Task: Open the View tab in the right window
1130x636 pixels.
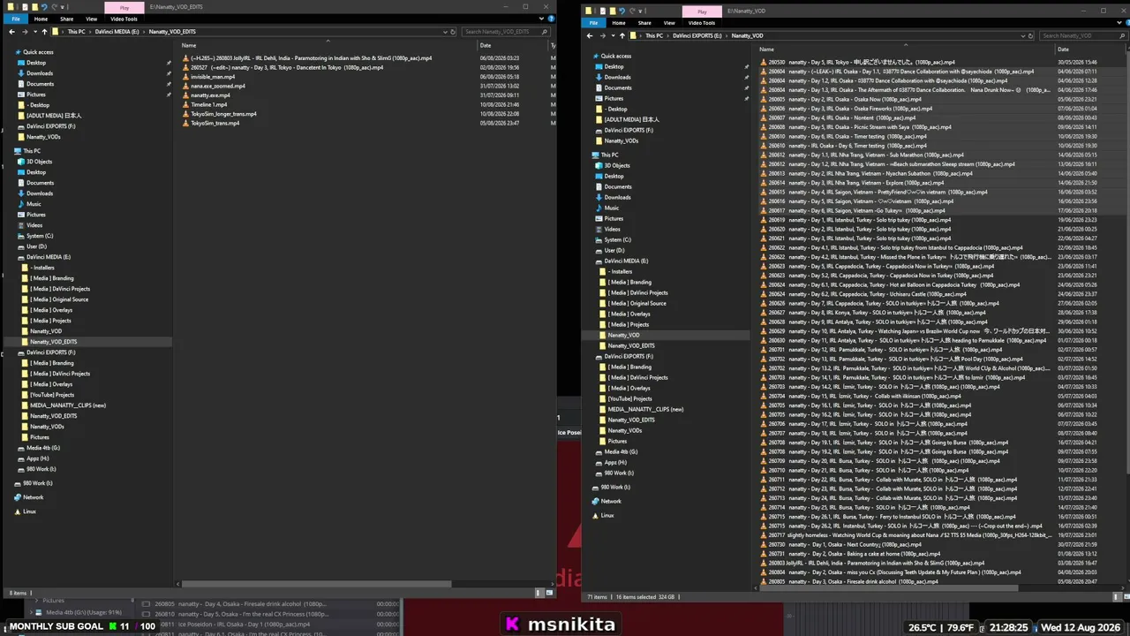Action: (669, 23)
